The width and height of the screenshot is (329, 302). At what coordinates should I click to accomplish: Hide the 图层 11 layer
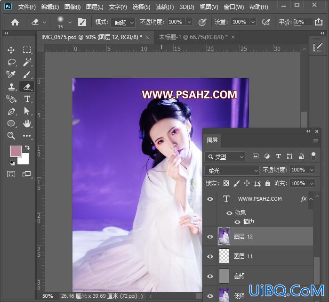pos(210,256)
